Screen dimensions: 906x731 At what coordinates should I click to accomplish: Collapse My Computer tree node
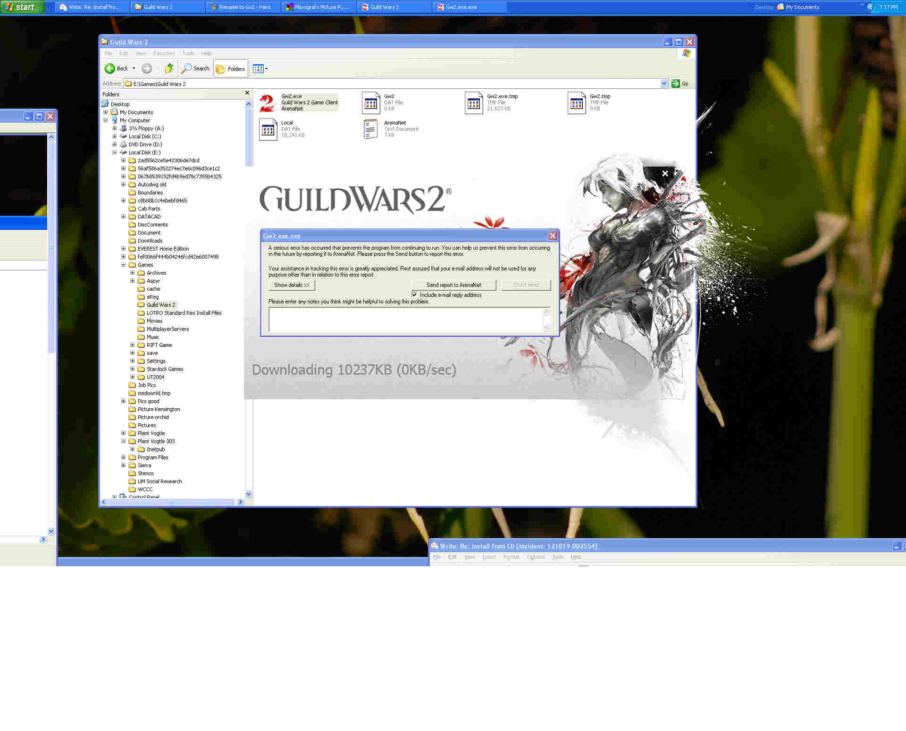pos(106,120)
